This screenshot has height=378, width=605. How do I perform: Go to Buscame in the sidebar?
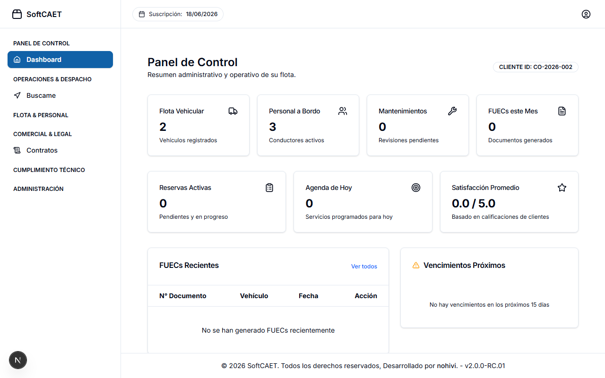(x=60, y=95)
